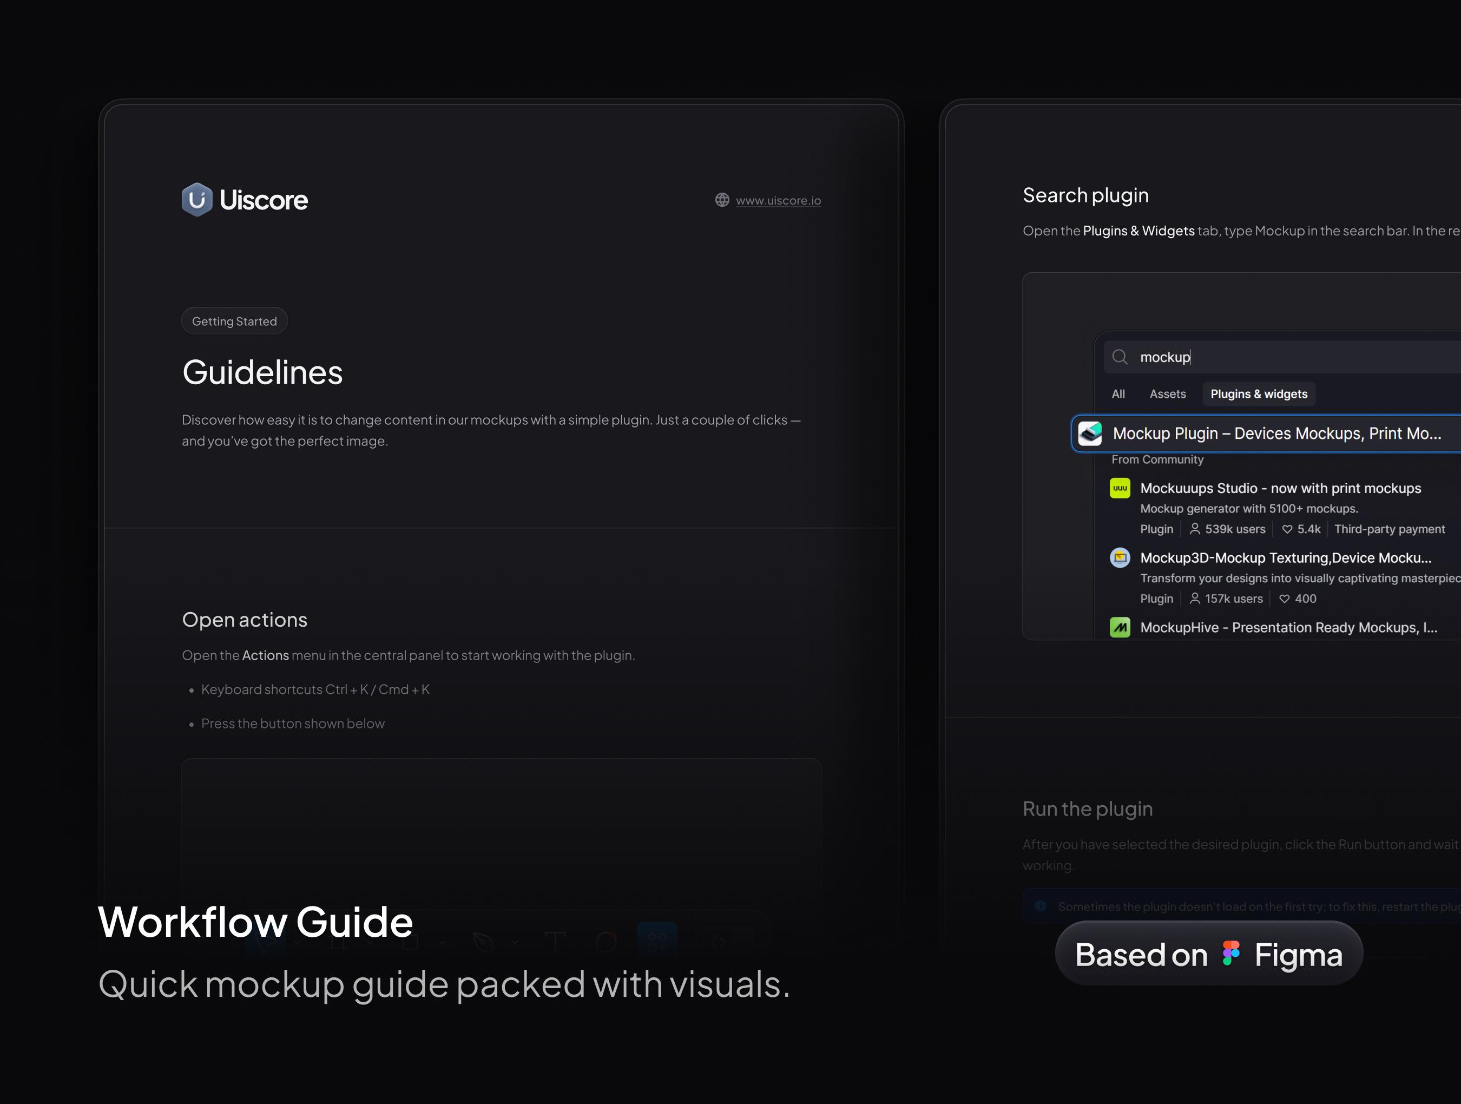
Task: Click the Uiscore hexagon logo icon
Action: 197,200
